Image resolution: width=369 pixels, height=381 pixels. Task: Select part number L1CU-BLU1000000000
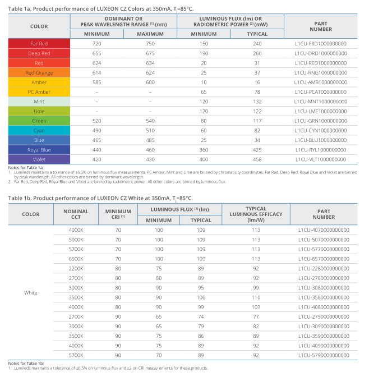[x=321, y=140]
